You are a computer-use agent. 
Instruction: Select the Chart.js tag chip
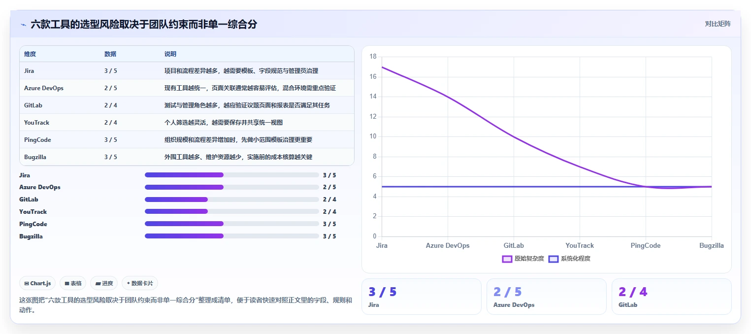coord(37,283)
